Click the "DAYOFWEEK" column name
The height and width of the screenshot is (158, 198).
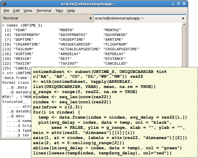click(x=115, y=35)
